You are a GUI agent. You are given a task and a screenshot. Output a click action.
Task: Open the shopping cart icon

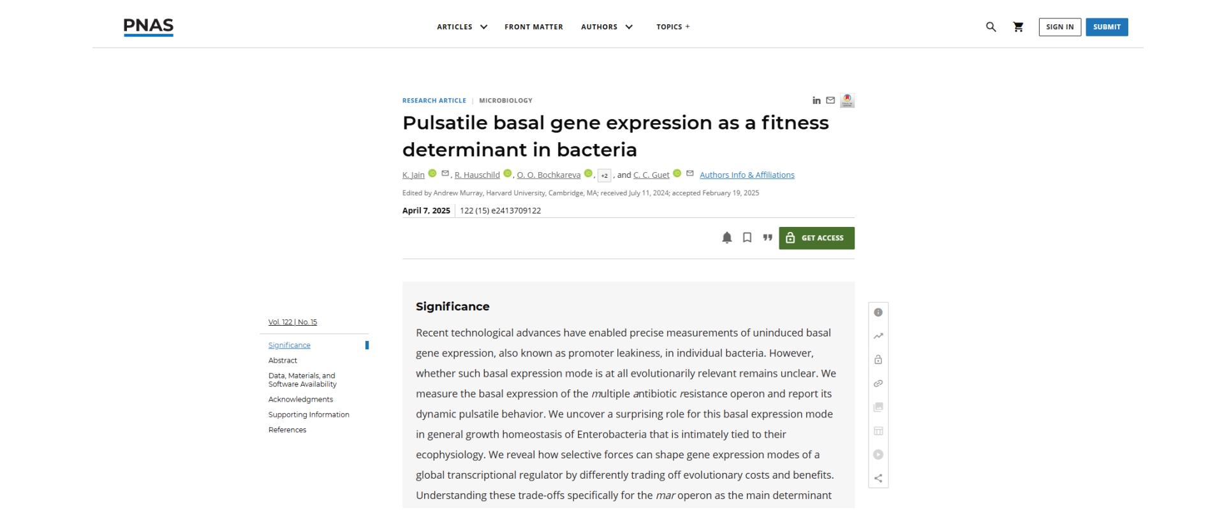click(1018, 27)
